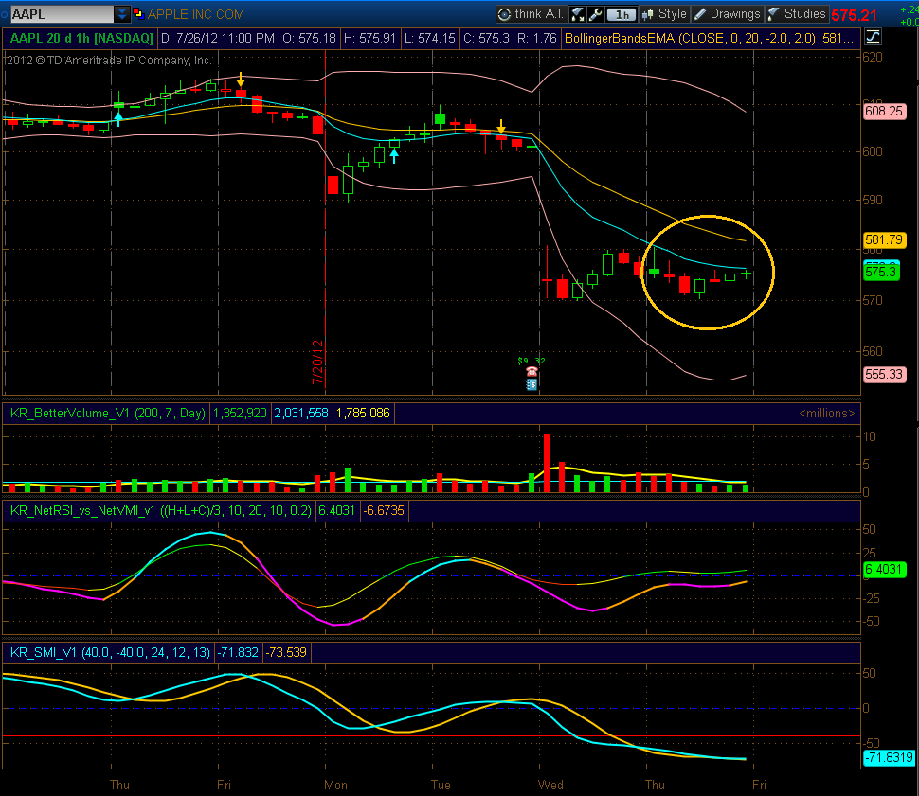The width and height of the screenshot is (919, 796).
Task: Click the KR_BetterVolume_V1 study label
Action: click(x=108, y=414)
